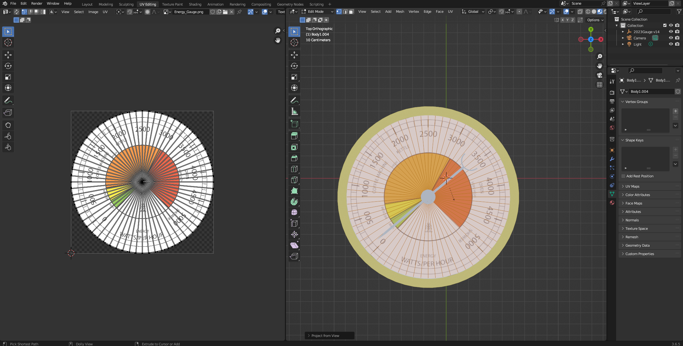
Task: Enable Add Rest Position checkbox
Action: pyautogui.click(x=623, y=176)
